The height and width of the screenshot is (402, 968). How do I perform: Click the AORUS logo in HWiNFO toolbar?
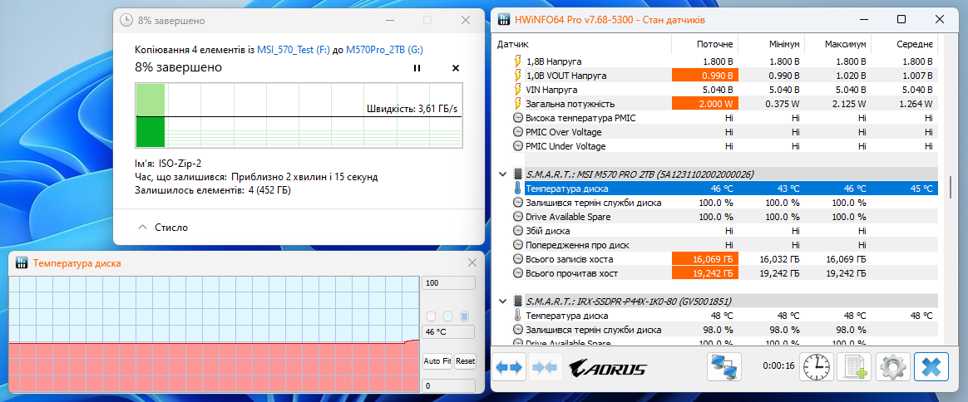click(x=607, y=368)
